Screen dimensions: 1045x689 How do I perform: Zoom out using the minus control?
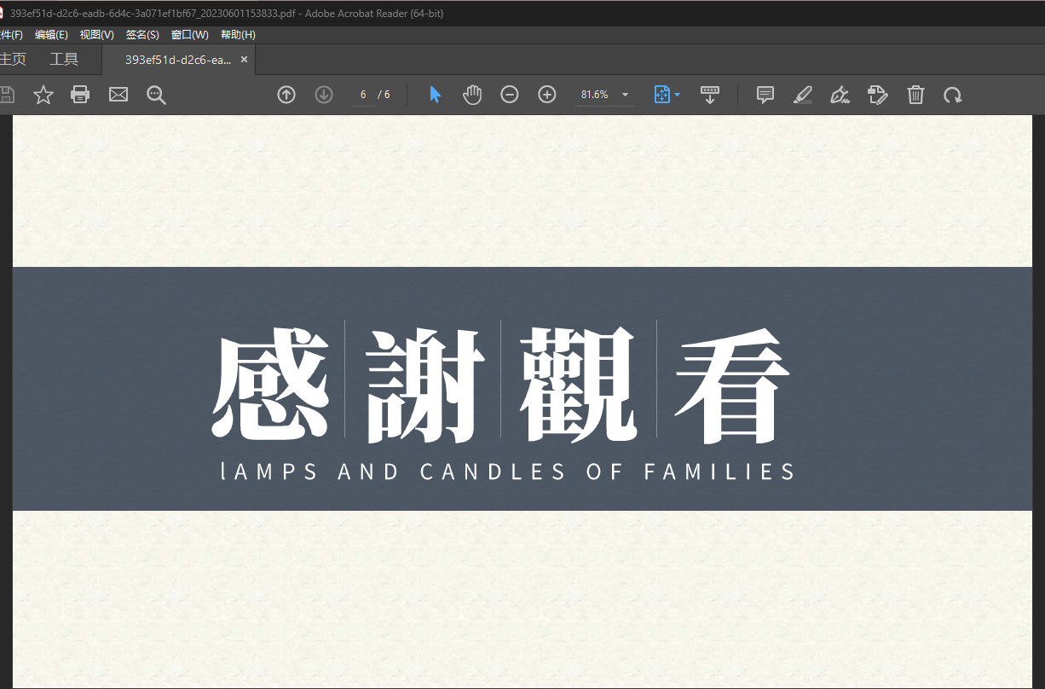[x=510, y=95]
